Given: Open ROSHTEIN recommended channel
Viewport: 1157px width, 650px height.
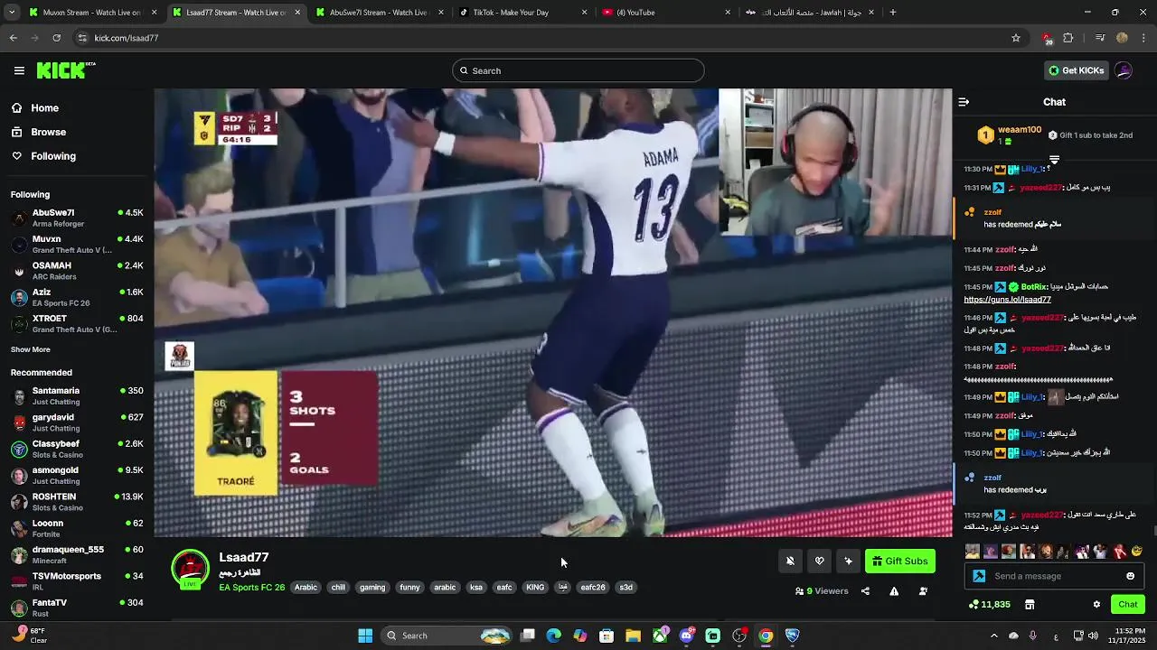Looking at the screenshot, I should 77,501.
